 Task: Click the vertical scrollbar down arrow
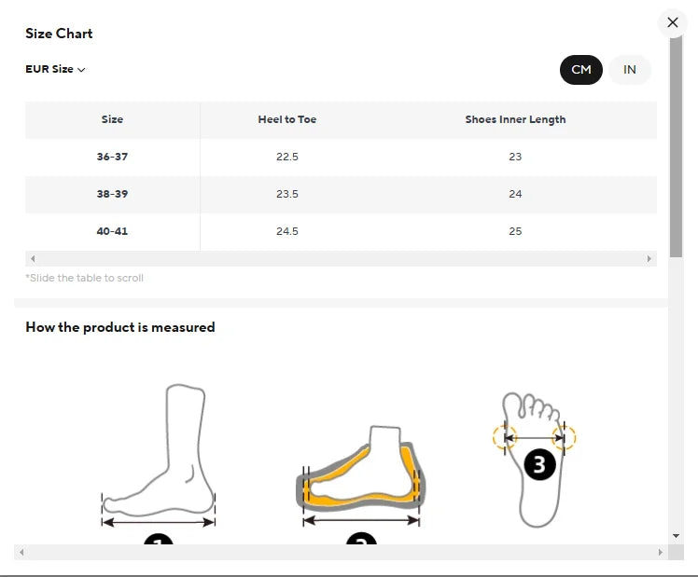(677, 536)
